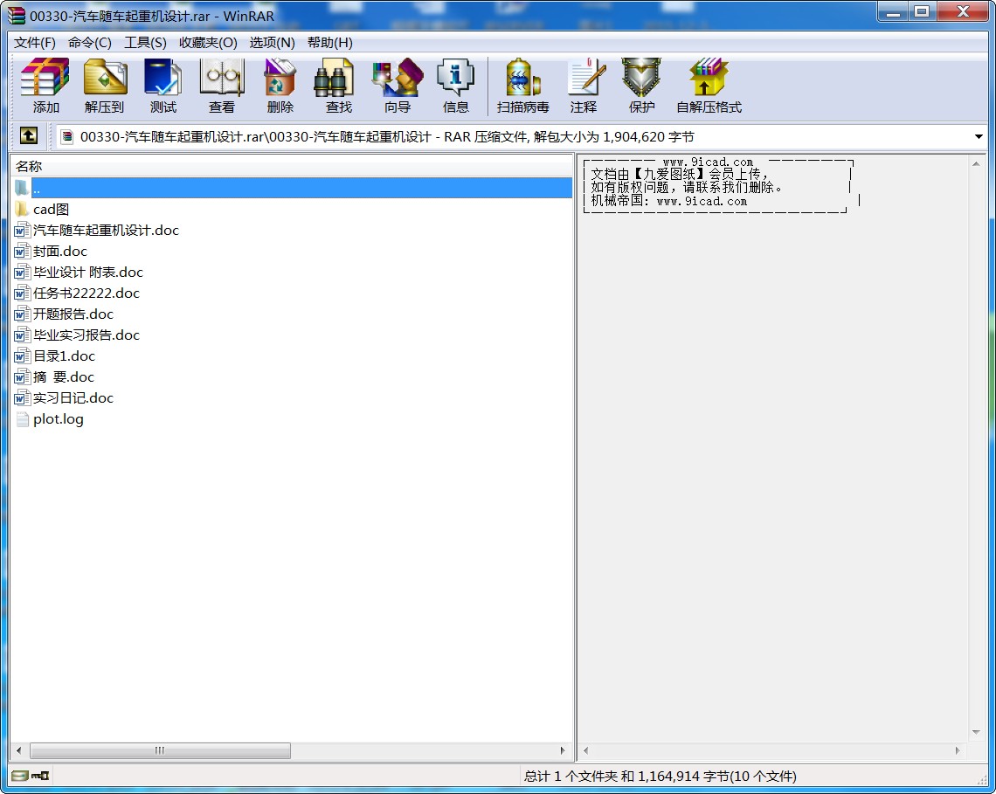Image resolution: width=996 pixels, height=794 pixels.
Task: Click file list scroll left arrow
Action: (19, 750)
